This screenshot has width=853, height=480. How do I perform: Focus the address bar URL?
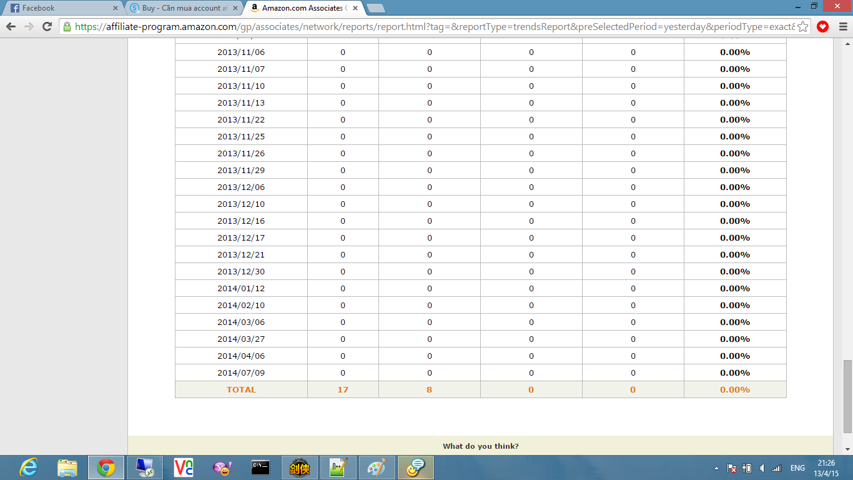[435, 27]
